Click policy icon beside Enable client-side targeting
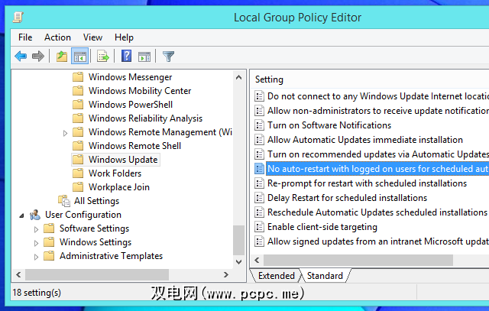 coord(259,227)
